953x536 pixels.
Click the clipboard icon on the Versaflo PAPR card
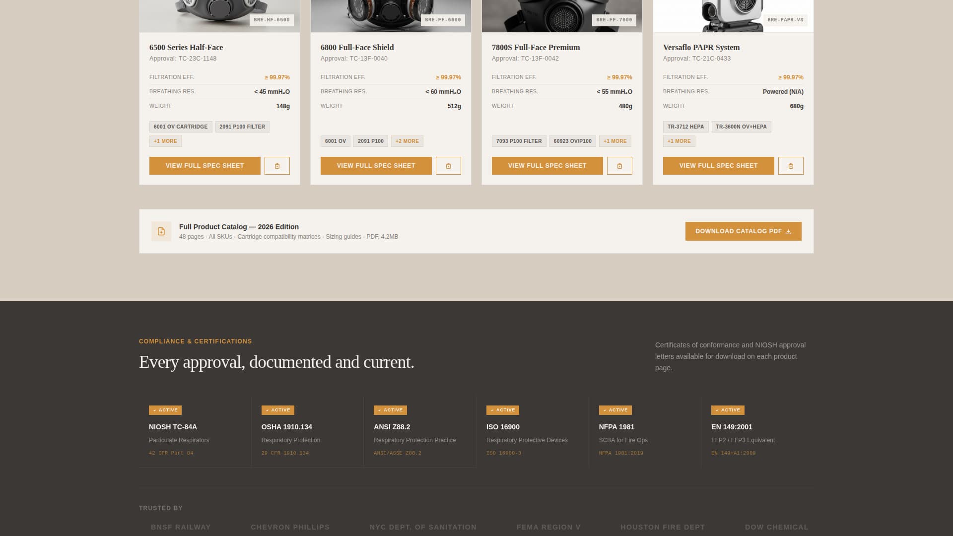(791, 166)
